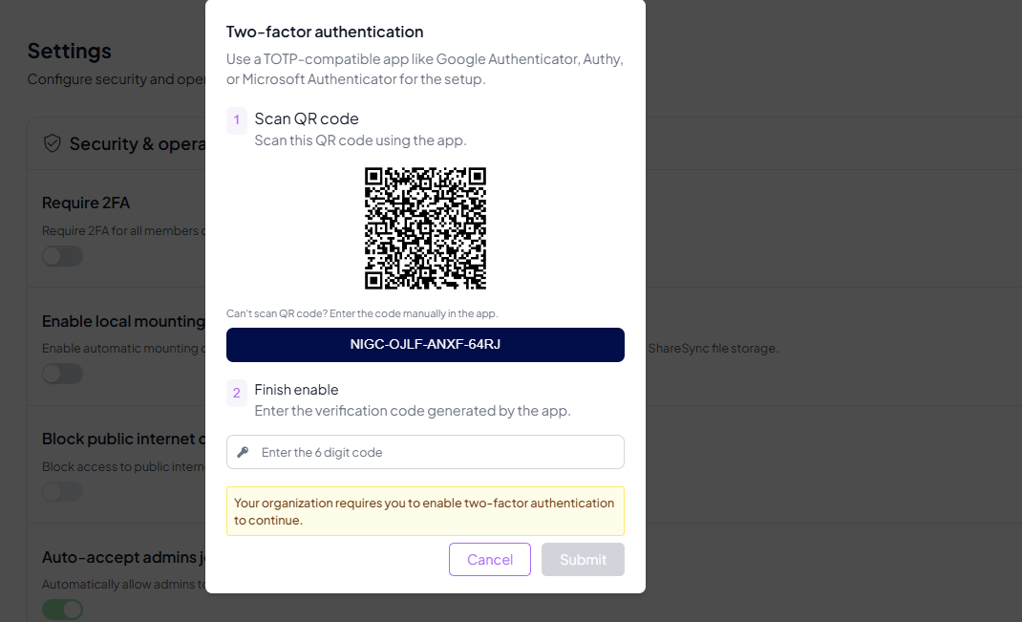Click the Scan QR code step heading
1022x622 pixels.
pos(307,119)
